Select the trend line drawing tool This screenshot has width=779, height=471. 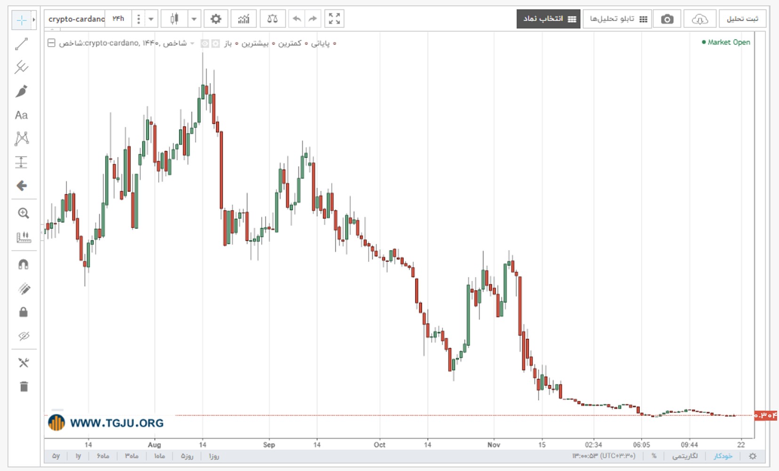pos(22,44)
